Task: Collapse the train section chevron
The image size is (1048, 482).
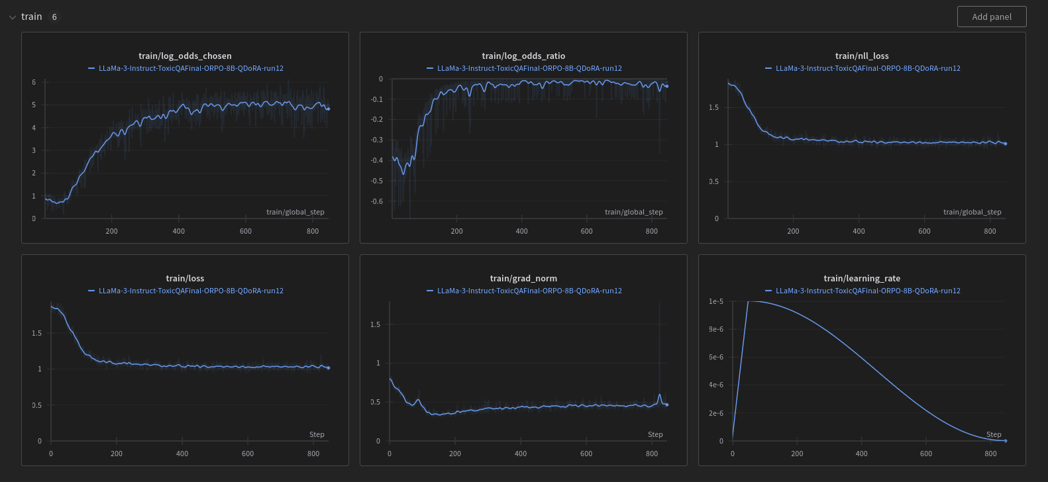Action: pyautogui.click(x=12, y=17)
